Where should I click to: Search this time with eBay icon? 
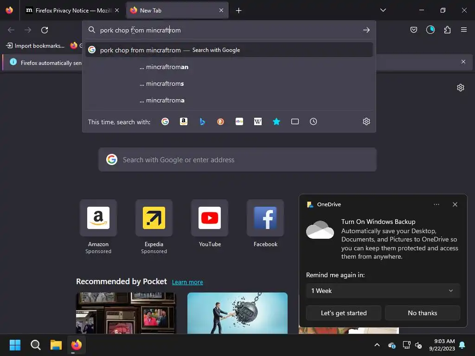(239, 122)
